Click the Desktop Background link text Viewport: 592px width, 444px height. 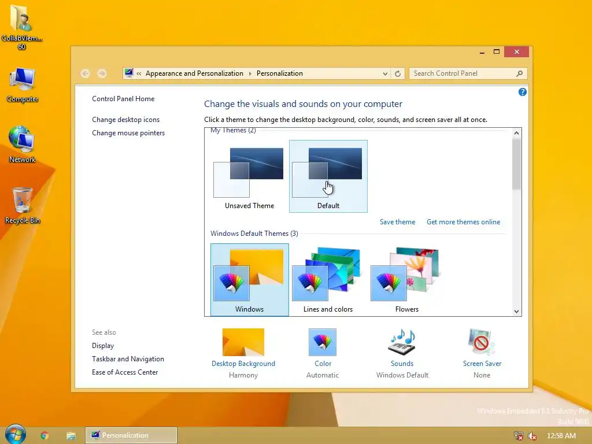(x=243, y=364)
